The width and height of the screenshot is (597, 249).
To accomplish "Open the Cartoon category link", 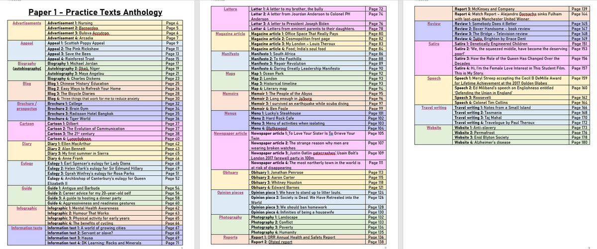I will coord(27,123).
